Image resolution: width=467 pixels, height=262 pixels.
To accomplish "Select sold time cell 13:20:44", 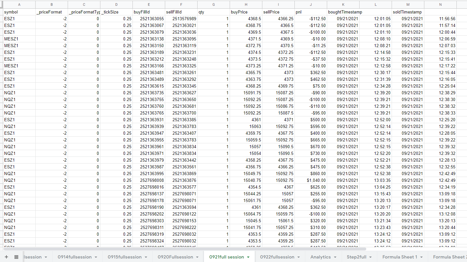I will (440, 227).
